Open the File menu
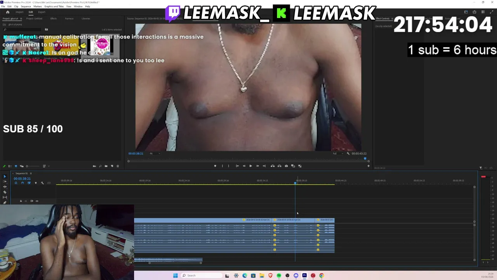Screen dimensions: 497x280 [x=3, y=7]
